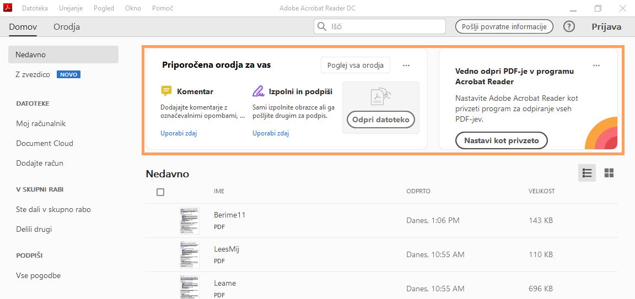Click the Izpolni in podpiši pen icon
The width and height of the screenshot is (635, 299).
[259, 91]
